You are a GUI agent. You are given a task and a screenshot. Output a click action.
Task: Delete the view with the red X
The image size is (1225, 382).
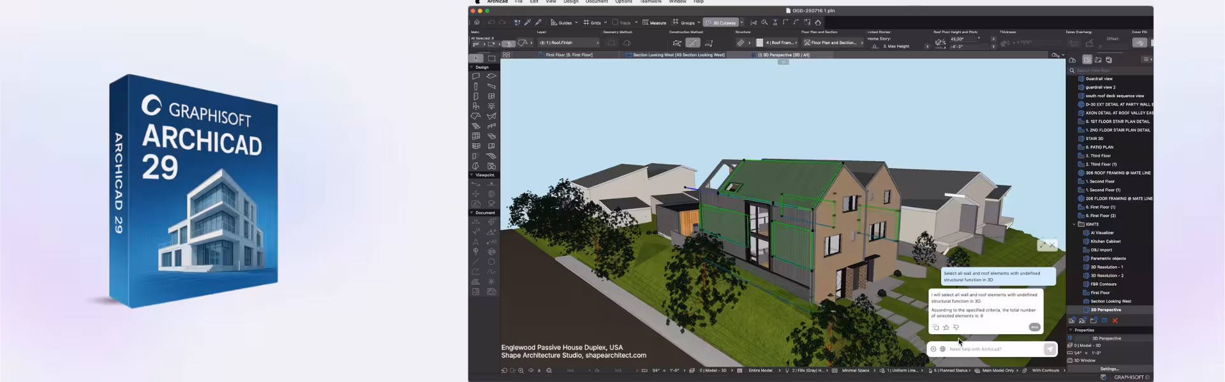(x=1115, y=320)
